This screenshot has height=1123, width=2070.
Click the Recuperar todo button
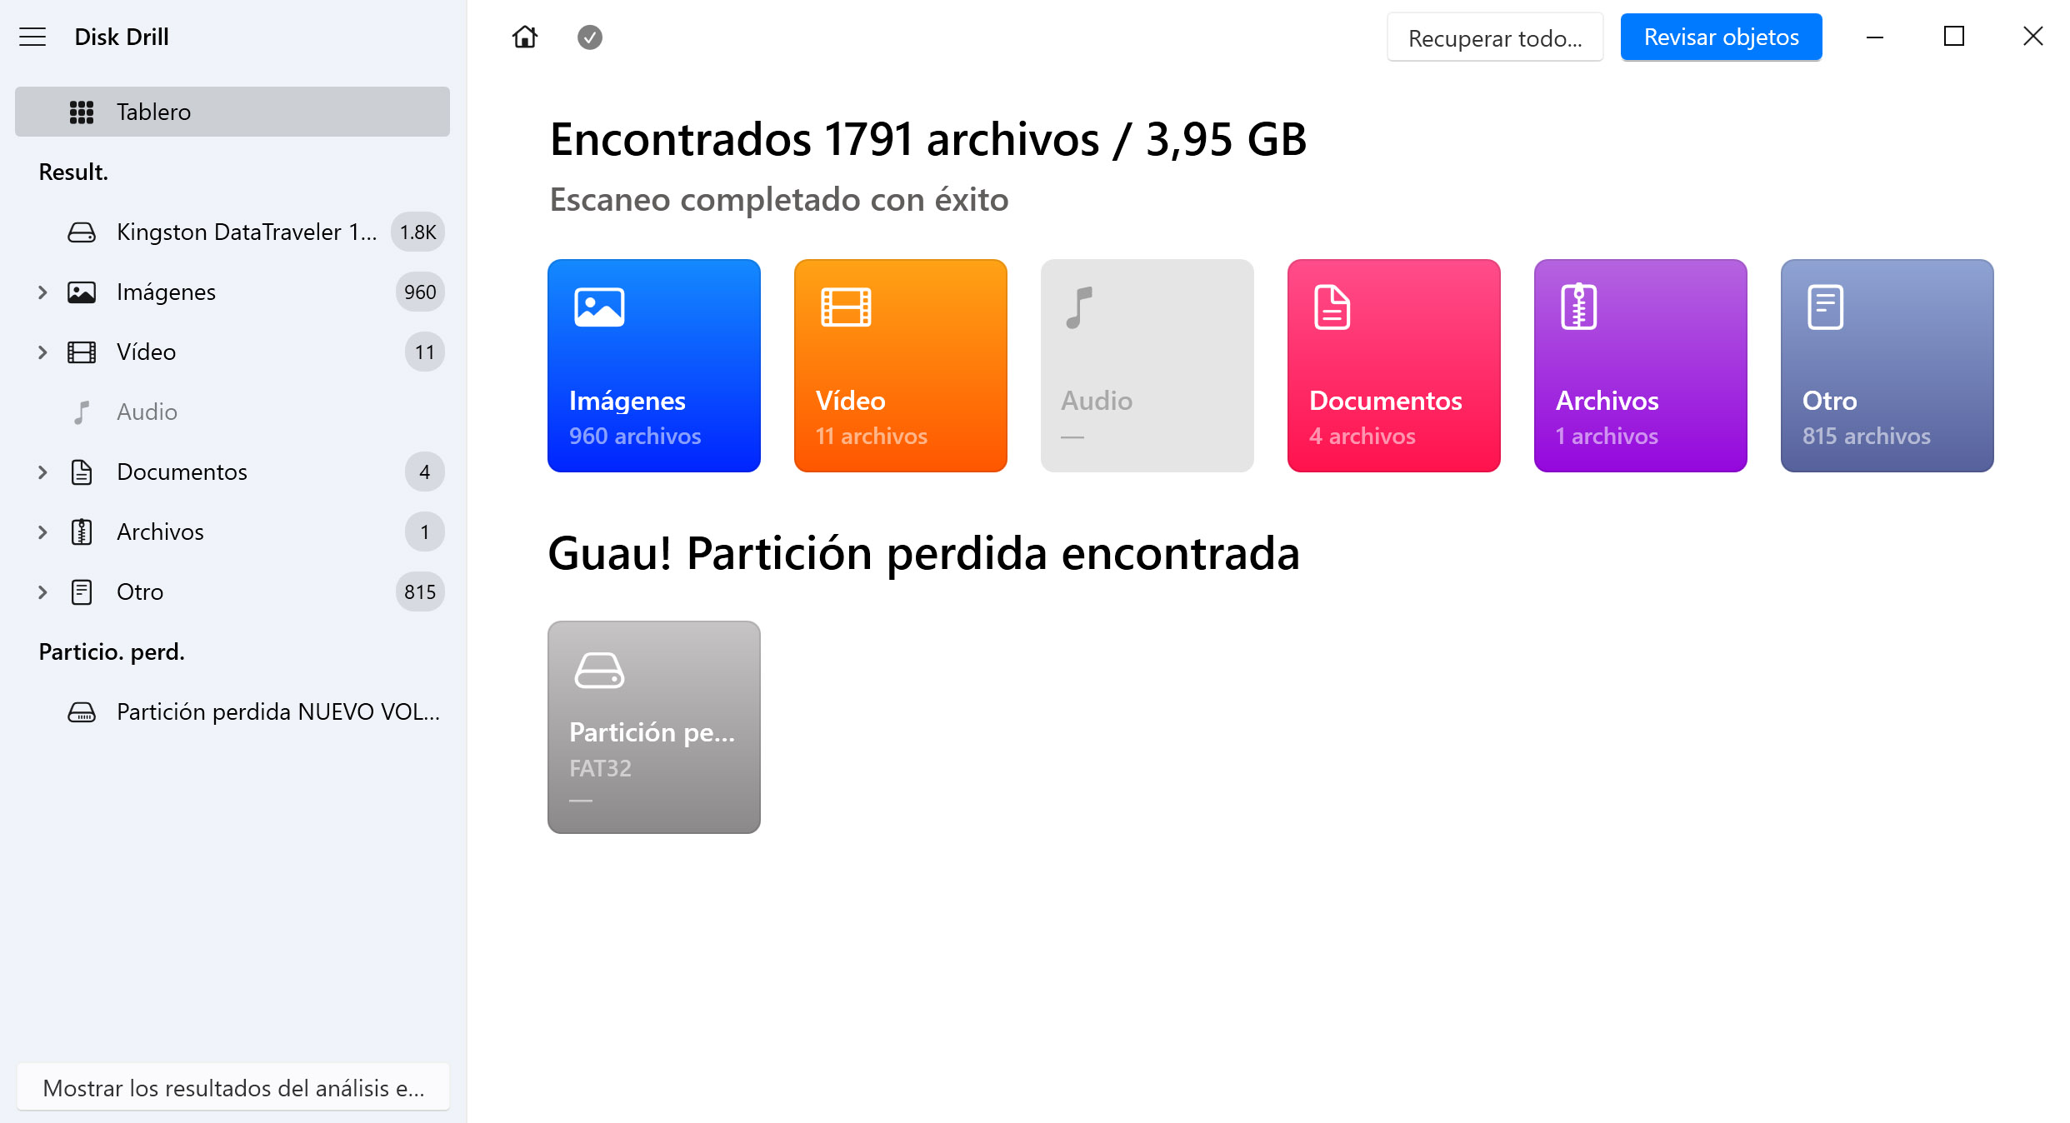1495,37
